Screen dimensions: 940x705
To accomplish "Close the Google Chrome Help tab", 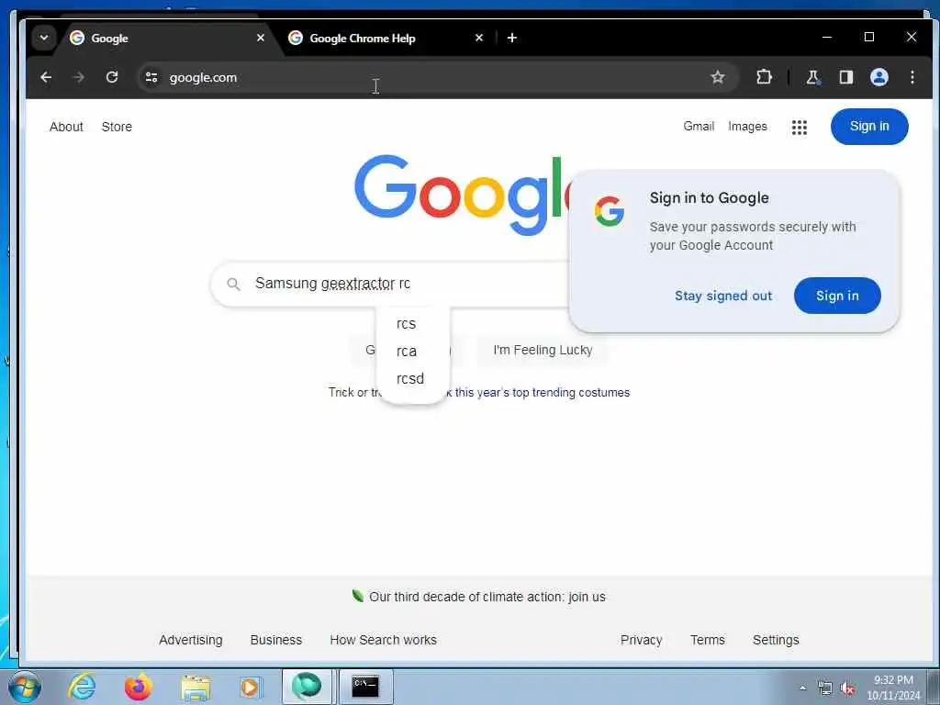I will click(x=479, y=38).
